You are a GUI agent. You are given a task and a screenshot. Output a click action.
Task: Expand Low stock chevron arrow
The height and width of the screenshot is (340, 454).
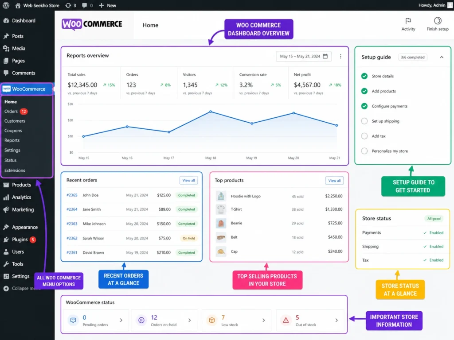pos(263,321)
